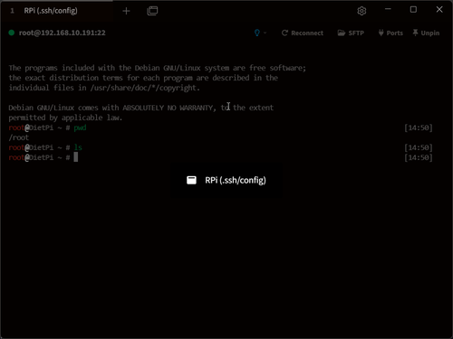Close the Tabby window
Screen dimensions: 453x339
[x=439, y=10]
